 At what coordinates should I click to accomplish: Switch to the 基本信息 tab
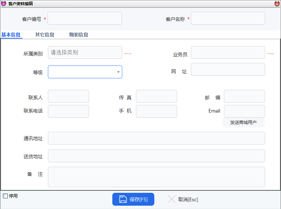point(11,35)
